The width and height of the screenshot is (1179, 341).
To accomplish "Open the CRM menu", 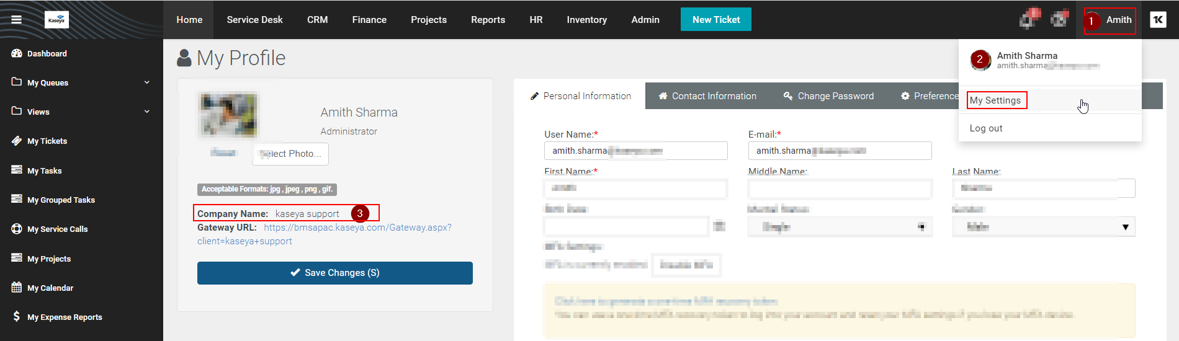I will tap(317, 20).
